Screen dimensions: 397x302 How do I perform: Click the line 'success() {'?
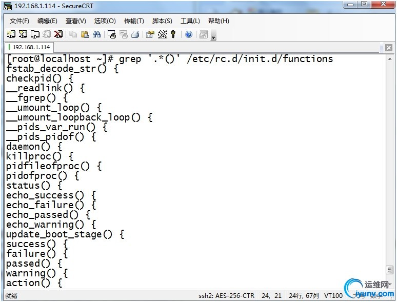click(37, 244)
